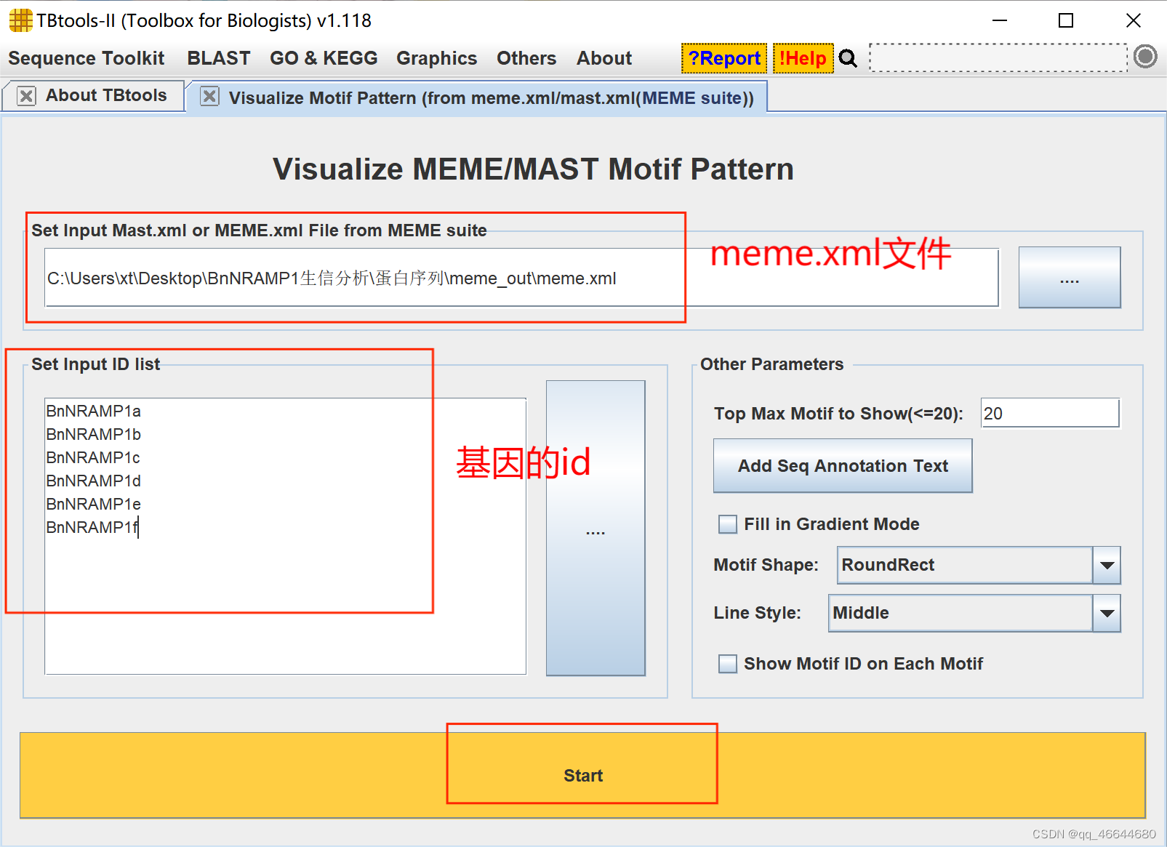Open the Graphics menu
This screenshot has width=1167, height=847.
tap(436, 58)
